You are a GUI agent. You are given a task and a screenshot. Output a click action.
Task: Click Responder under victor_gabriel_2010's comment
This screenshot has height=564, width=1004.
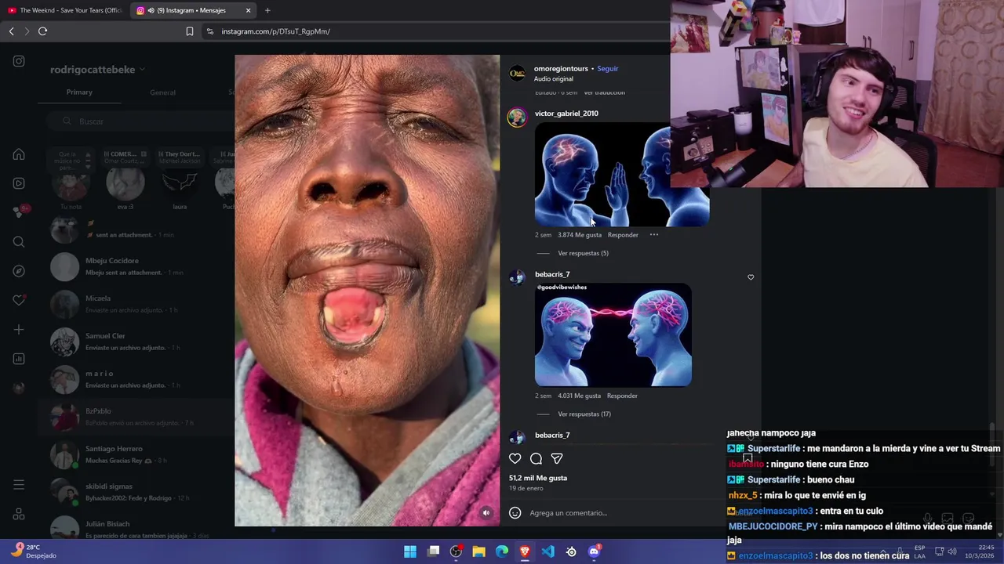pyautogui.click(x=623, y=235)
